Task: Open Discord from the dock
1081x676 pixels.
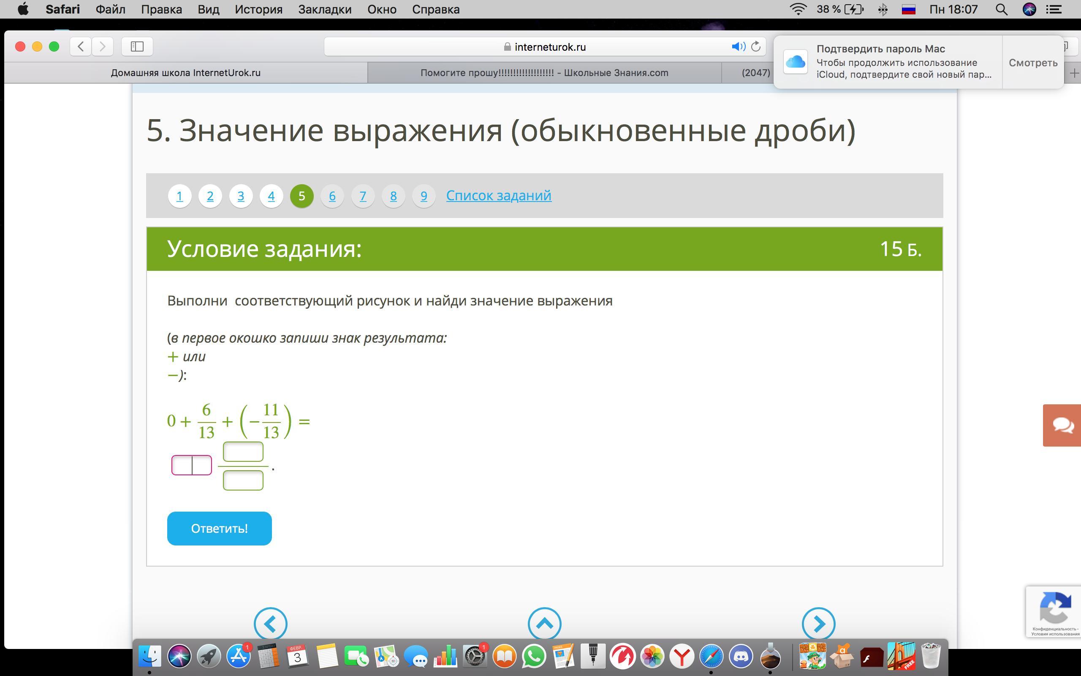Action: point(741,656)
